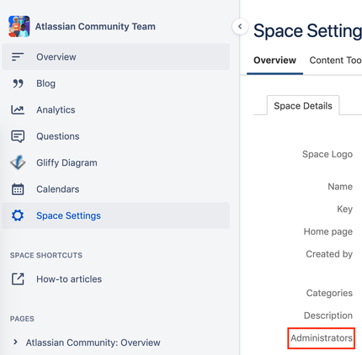The width and height of the screenshot is (362, 355).
Task: Click the Overview sidebar icon
Action: tap(18, 57)
